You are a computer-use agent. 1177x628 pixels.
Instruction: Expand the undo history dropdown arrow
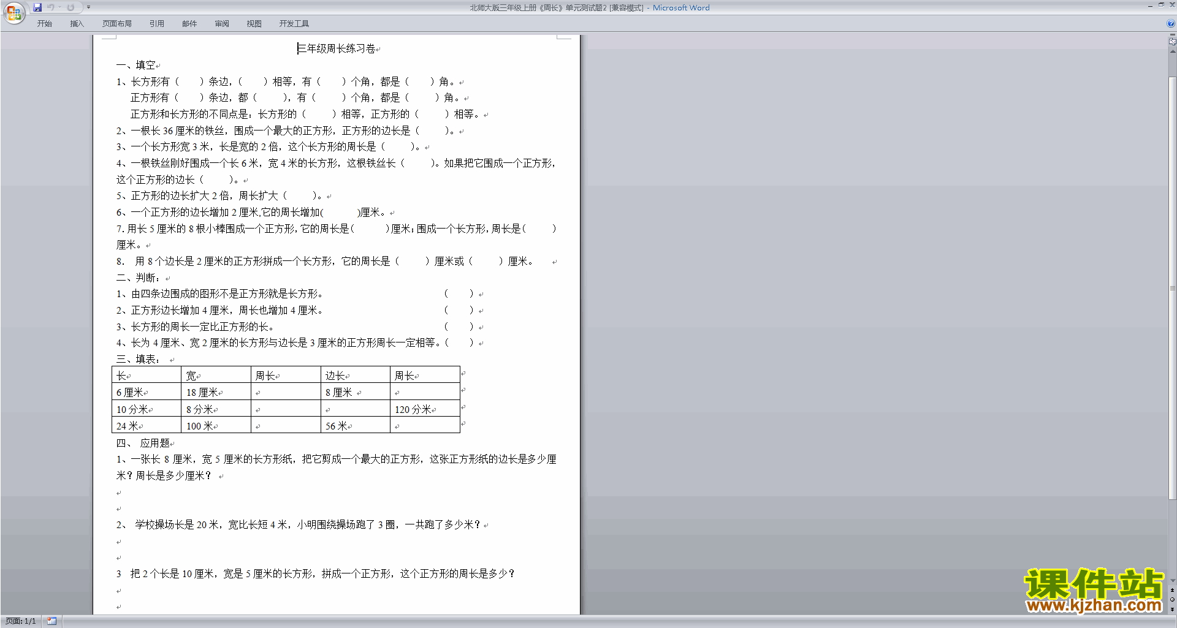click(59, 7)
